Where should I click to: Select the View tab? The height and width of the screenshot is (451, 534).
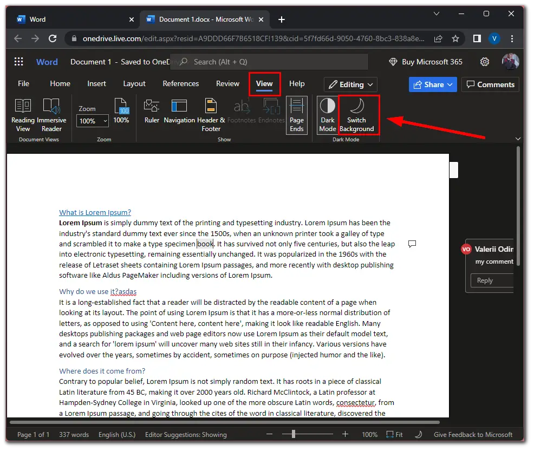[x=264, y=84]
